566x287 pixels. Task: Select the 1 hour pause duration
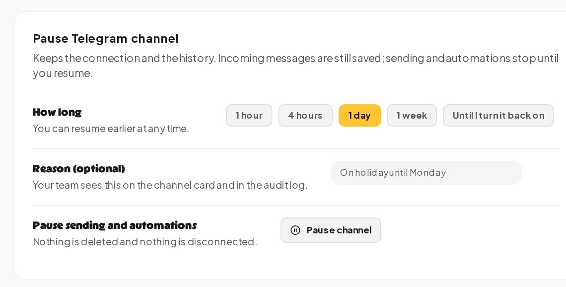coord(249,116)
